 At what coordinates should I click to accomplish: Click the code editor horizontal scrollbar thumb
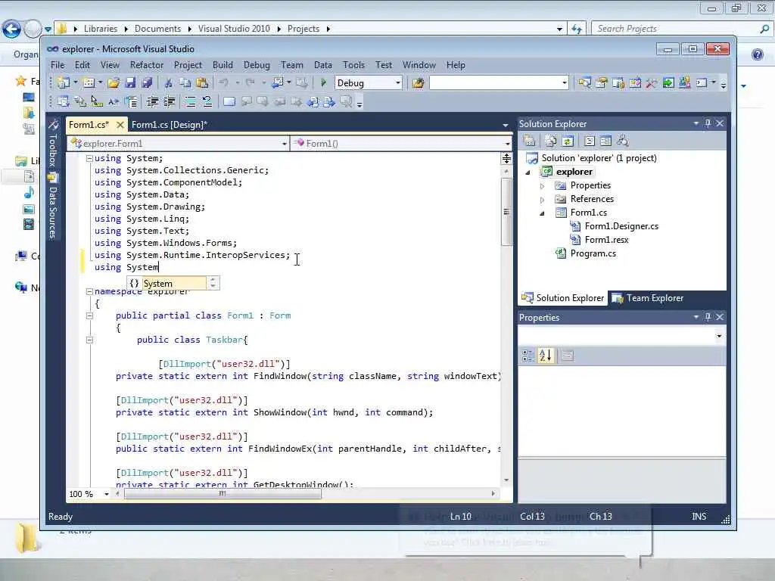223,493
